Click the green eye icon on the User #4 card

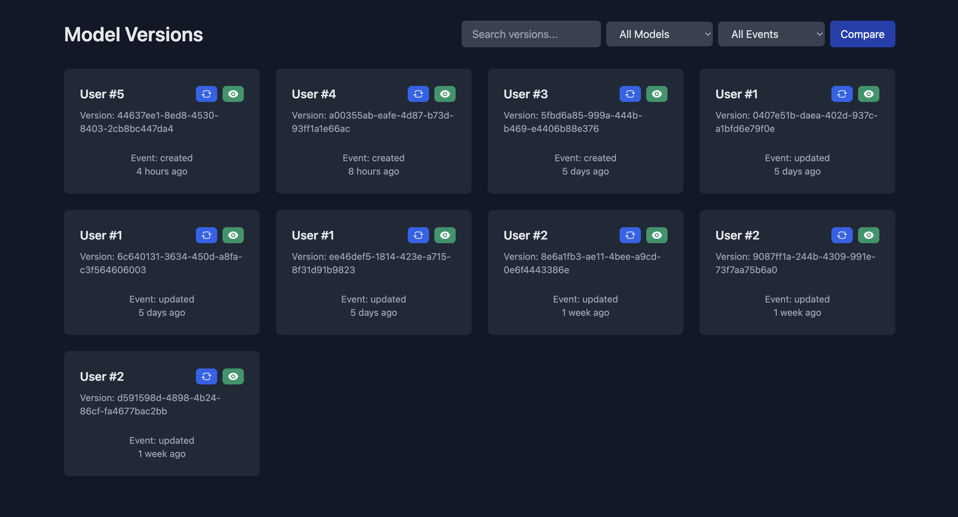coord(445,94)
